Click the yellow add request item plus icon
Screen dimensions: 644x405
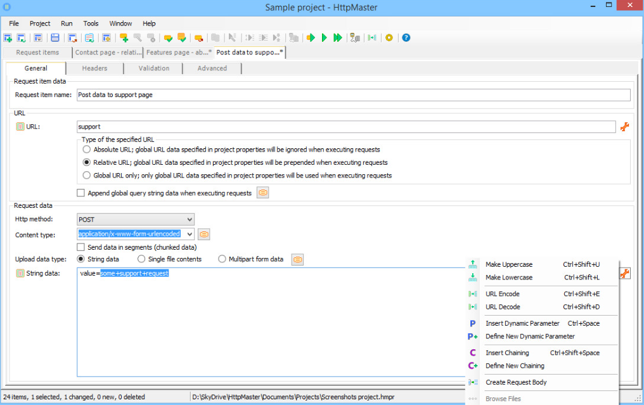click(x=124, y=38)
